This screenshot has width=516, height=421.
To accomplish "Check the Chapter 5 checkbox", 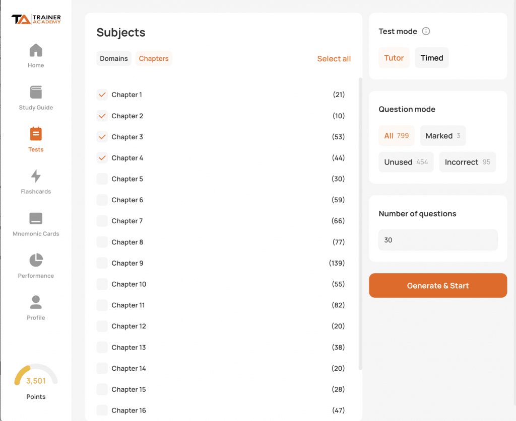I will (102, 179).
